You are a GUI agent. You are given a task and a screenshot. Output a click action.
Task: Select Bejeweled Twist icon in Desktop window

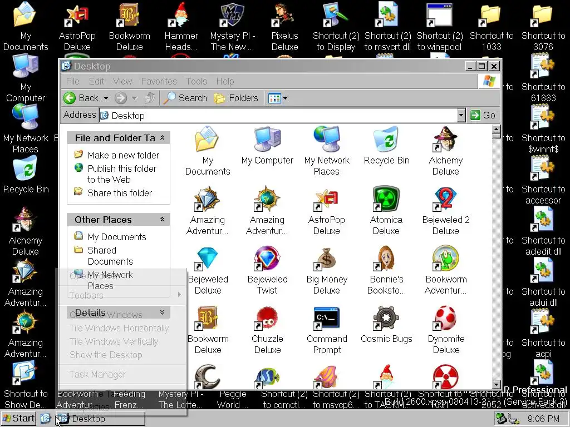click(267, 270)
